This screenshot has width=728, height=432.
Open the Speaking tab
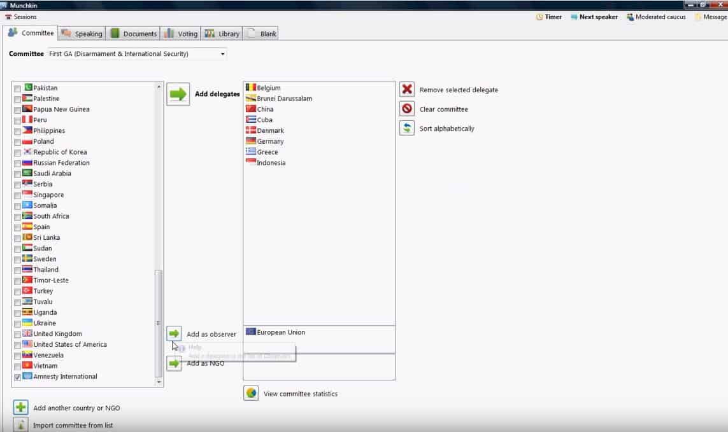point(82,34)
